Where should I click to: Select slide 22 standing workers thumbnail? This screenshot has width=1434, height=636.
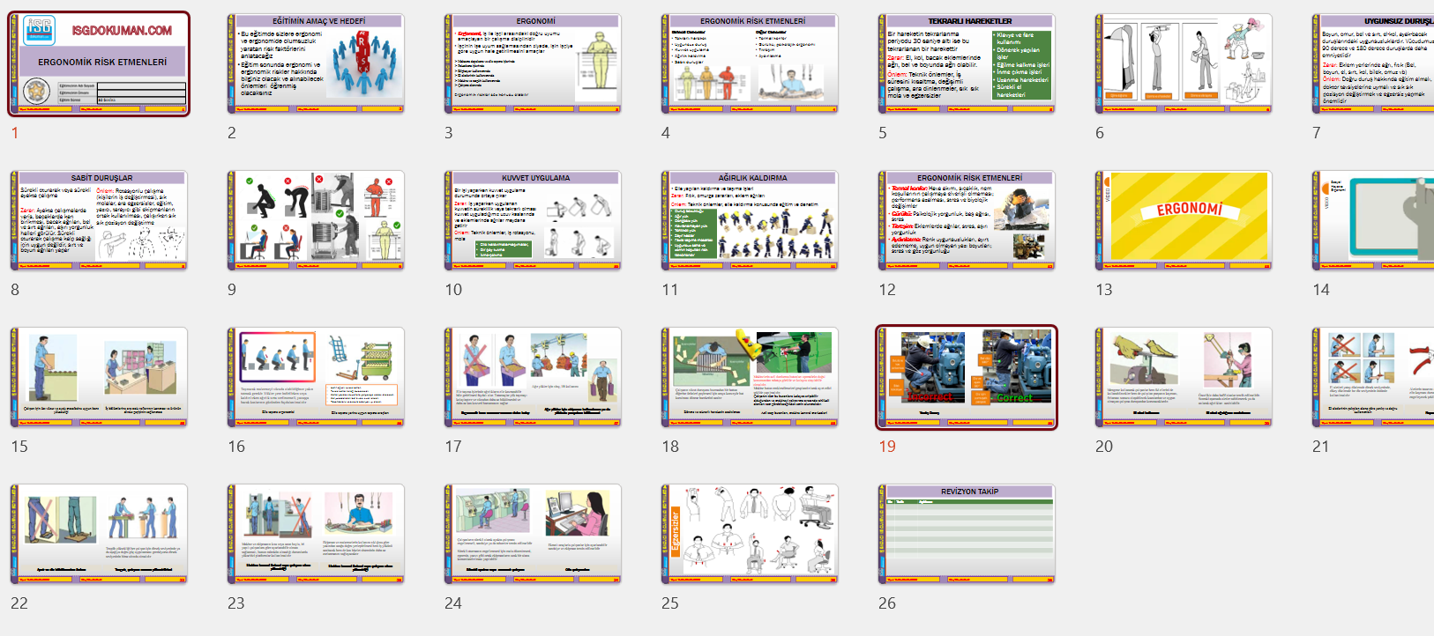click(x=99, y=534)
